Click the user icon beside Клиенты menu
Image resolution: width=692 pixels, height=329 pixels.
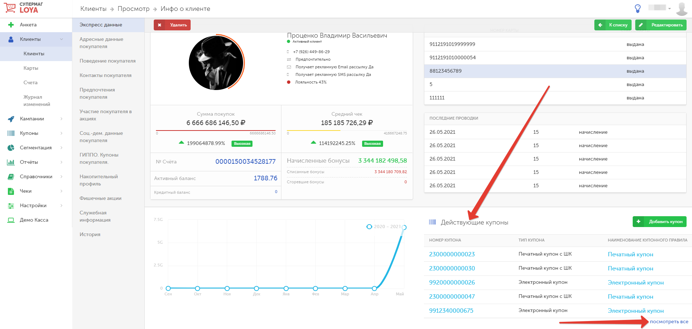click(11, 39)
